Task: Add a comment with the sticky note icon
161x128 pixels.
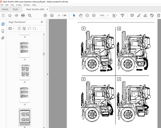Action: pyautogui.click(x=132, y=16)
